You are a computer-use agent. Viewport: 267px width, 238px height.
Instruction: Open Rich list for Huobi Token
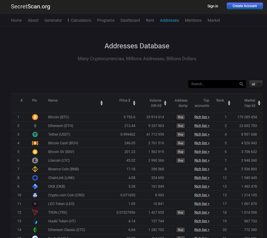(202, 221)
